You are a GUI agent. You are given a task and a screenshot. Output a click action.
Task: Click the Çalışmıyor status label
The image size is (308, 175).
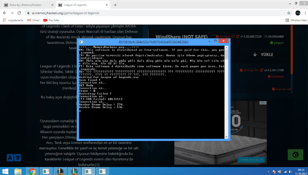pos(276,77)
